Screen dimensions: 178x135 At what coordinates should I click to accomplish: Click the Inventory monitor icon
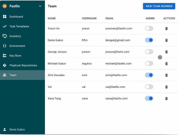point(5,36)
